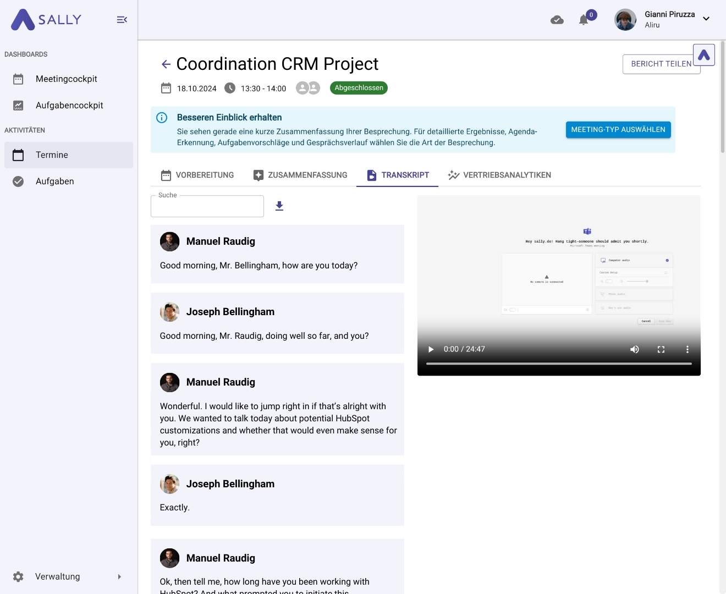Viewport: 726px width, 594px height.
Task: Enter video fullscreen mode
Action: 661,349
